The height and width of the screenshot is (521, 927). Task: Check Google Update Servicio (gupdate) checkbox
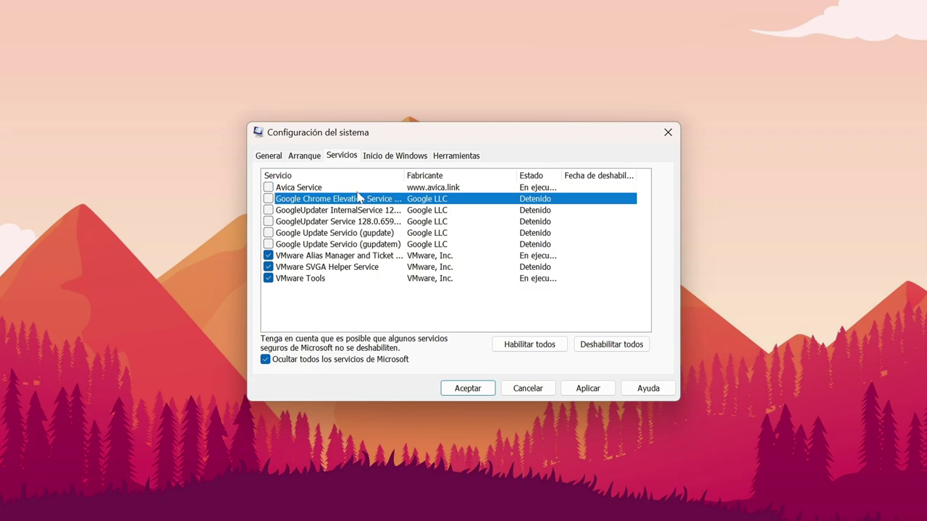[269, 233]
